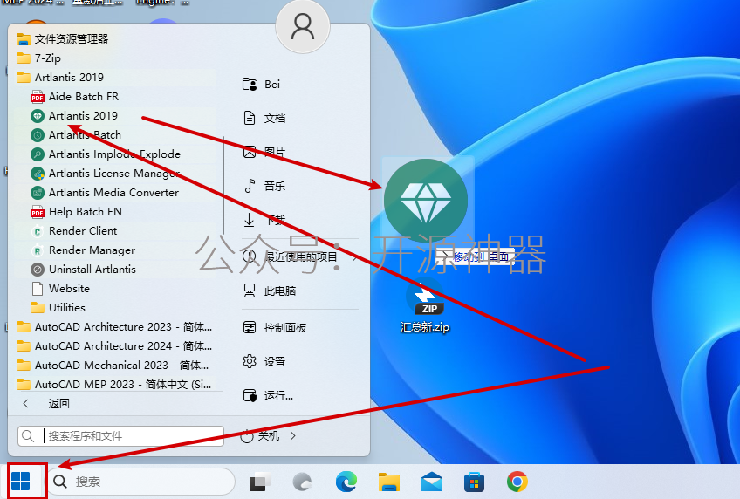Open Help Batch EN PDF

[x=77, y=212]
